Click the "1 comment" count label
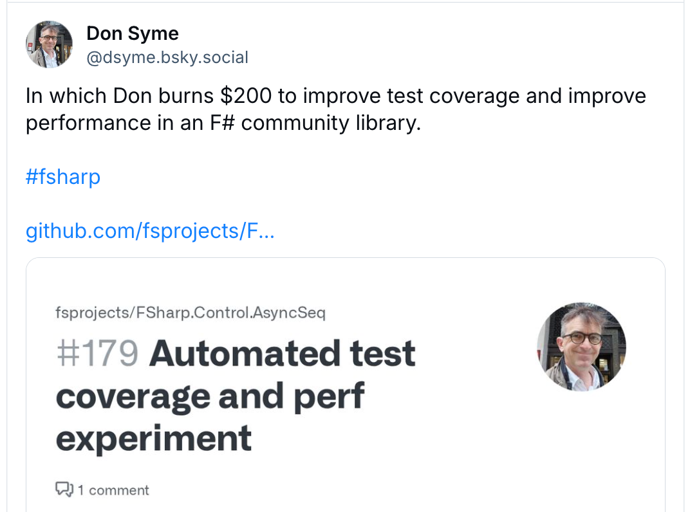 113,490
